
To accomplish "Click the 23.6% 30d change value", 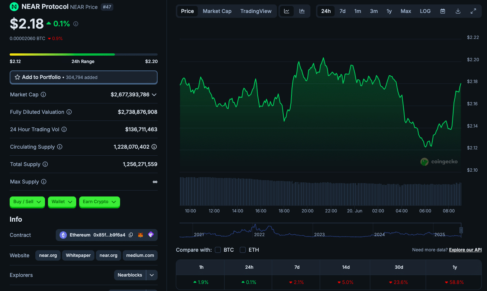I will coord(398,282).
